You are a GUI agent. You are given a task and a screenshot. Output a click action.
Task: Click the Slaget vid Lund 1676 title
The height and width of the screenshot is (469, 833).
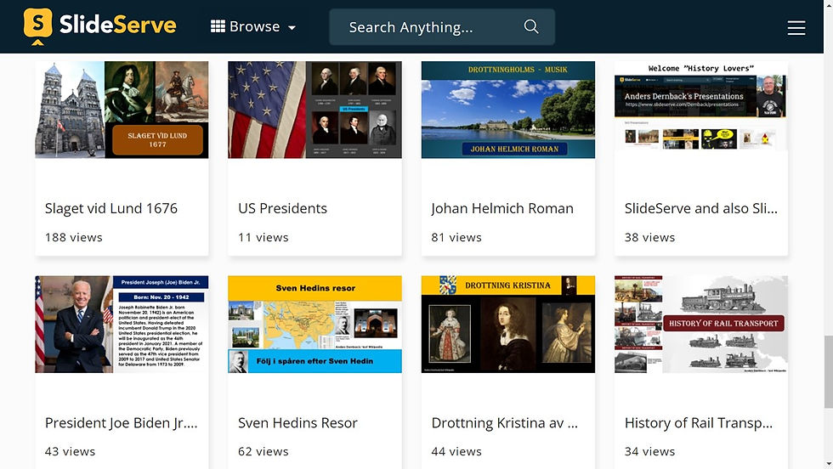coord(111,209)
